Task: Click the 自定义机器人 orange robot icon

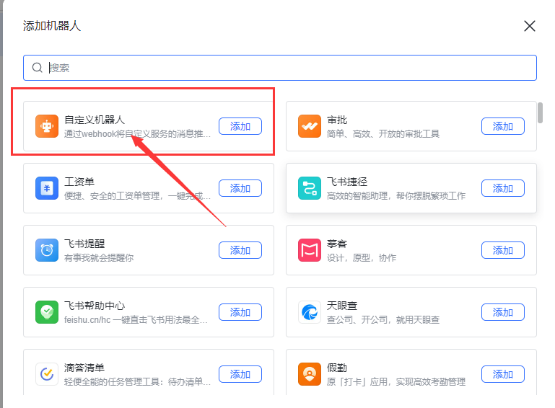Action: pos(47,126)
